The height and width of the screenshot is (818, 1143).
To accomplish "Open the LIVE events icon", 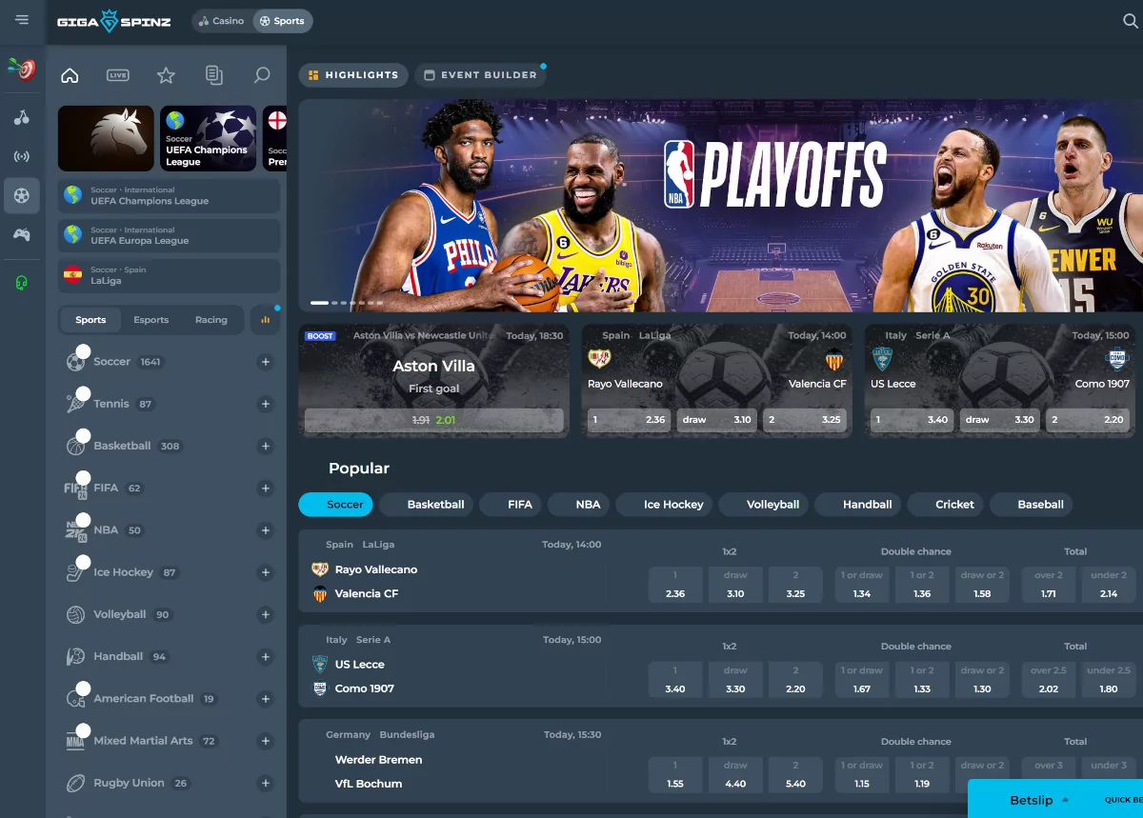I will [x=118, y=76].
